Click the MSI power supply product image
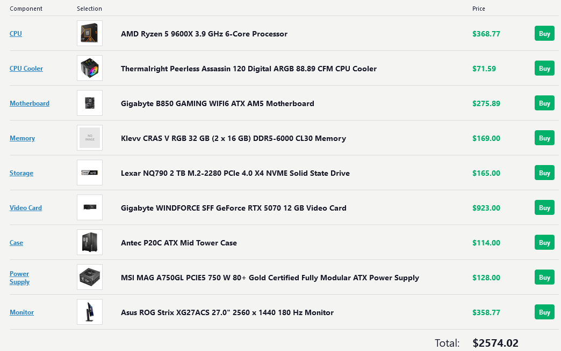This screenshot has height=351, width=561. click(x=89, y=277)
